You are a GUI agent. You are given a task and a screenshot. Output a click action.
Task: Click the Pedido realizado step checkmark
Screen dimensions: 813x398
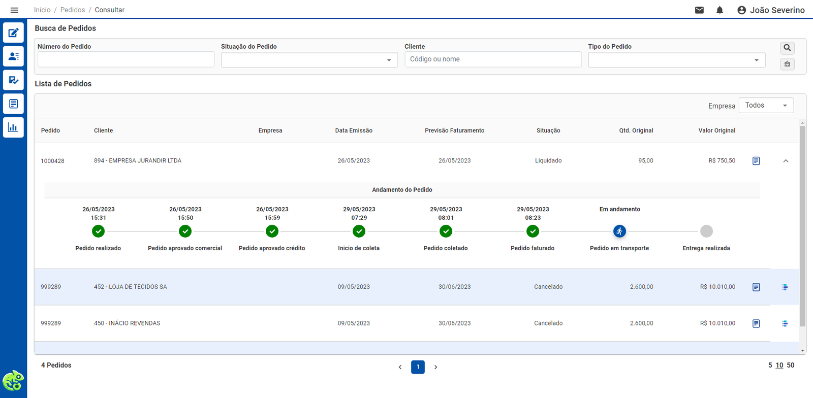click(99, 231)
